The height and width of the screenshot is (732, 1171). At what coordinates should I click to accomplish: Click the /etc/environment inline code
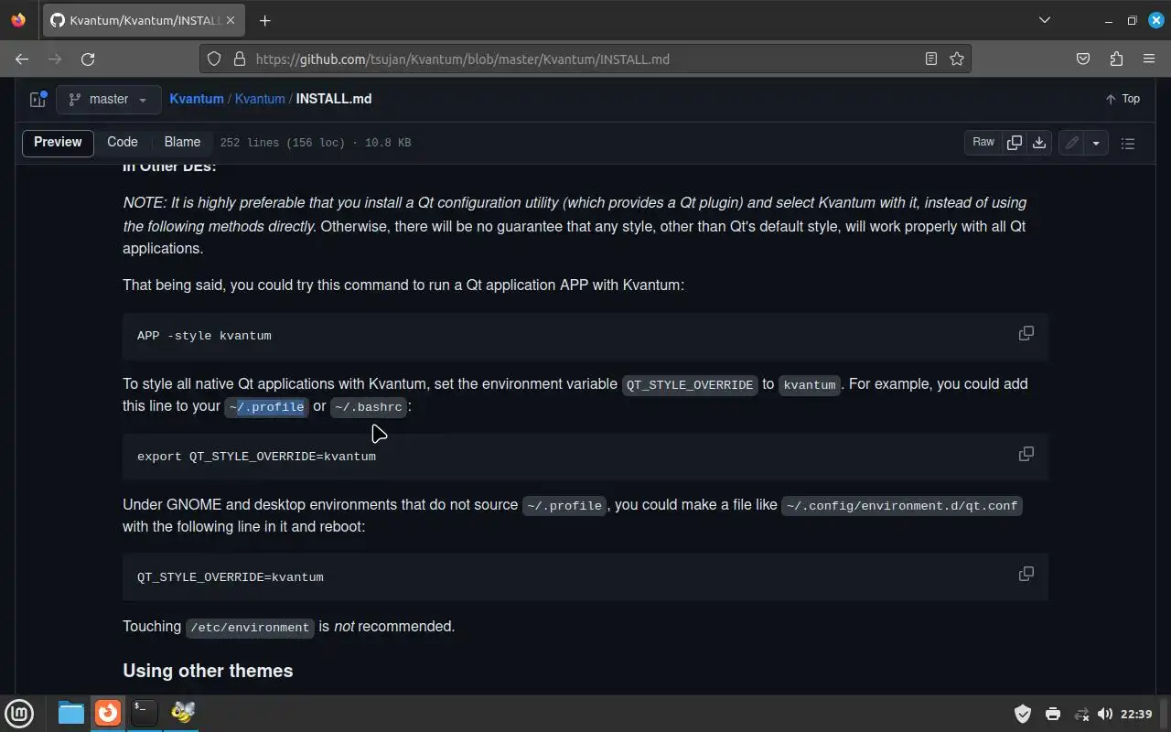point(250,628)
